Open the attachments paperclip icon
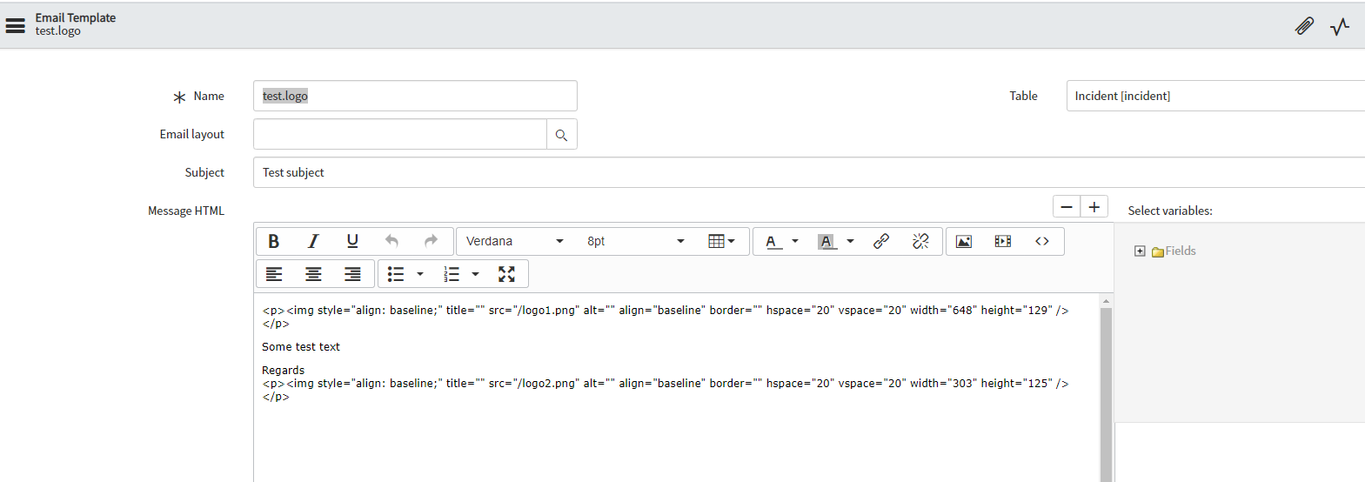1365x482 pixels. [1304, 26]
